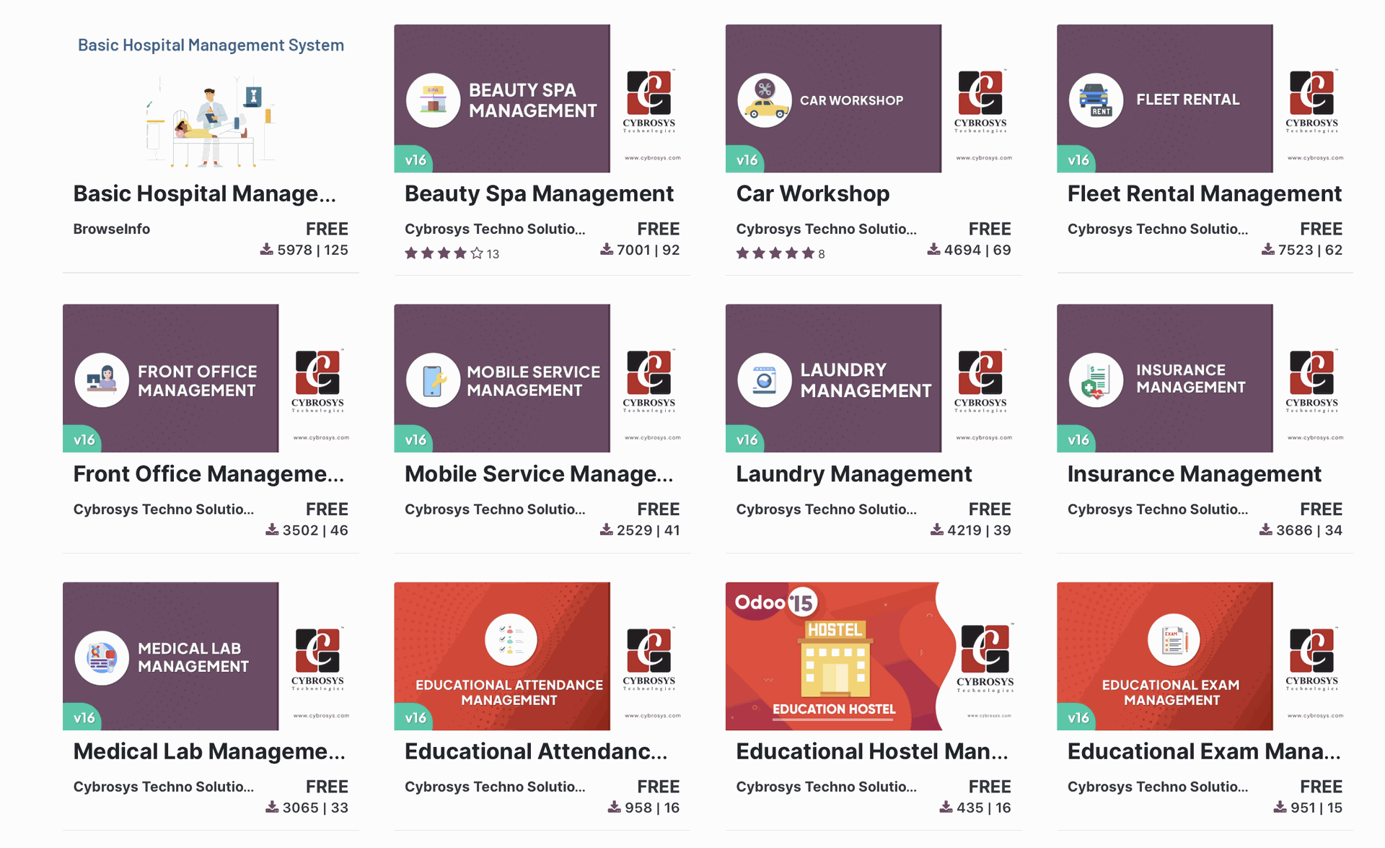Click the Laundry washing machine icon

[x=765, y=380]
